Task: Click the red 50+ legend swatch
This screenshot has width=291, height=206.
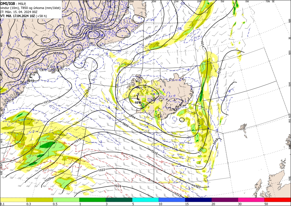Action: tap(278, 200)
